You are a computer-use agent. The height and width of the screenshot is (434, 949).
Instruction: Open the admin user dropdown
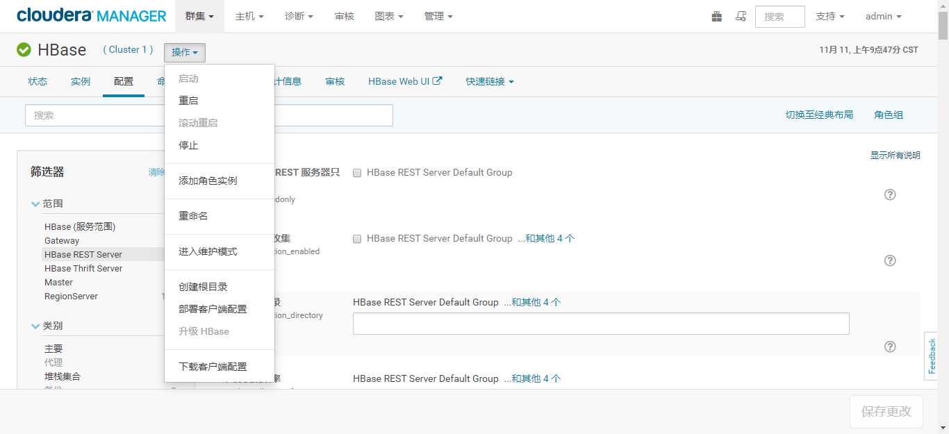(x=883, y=16)
